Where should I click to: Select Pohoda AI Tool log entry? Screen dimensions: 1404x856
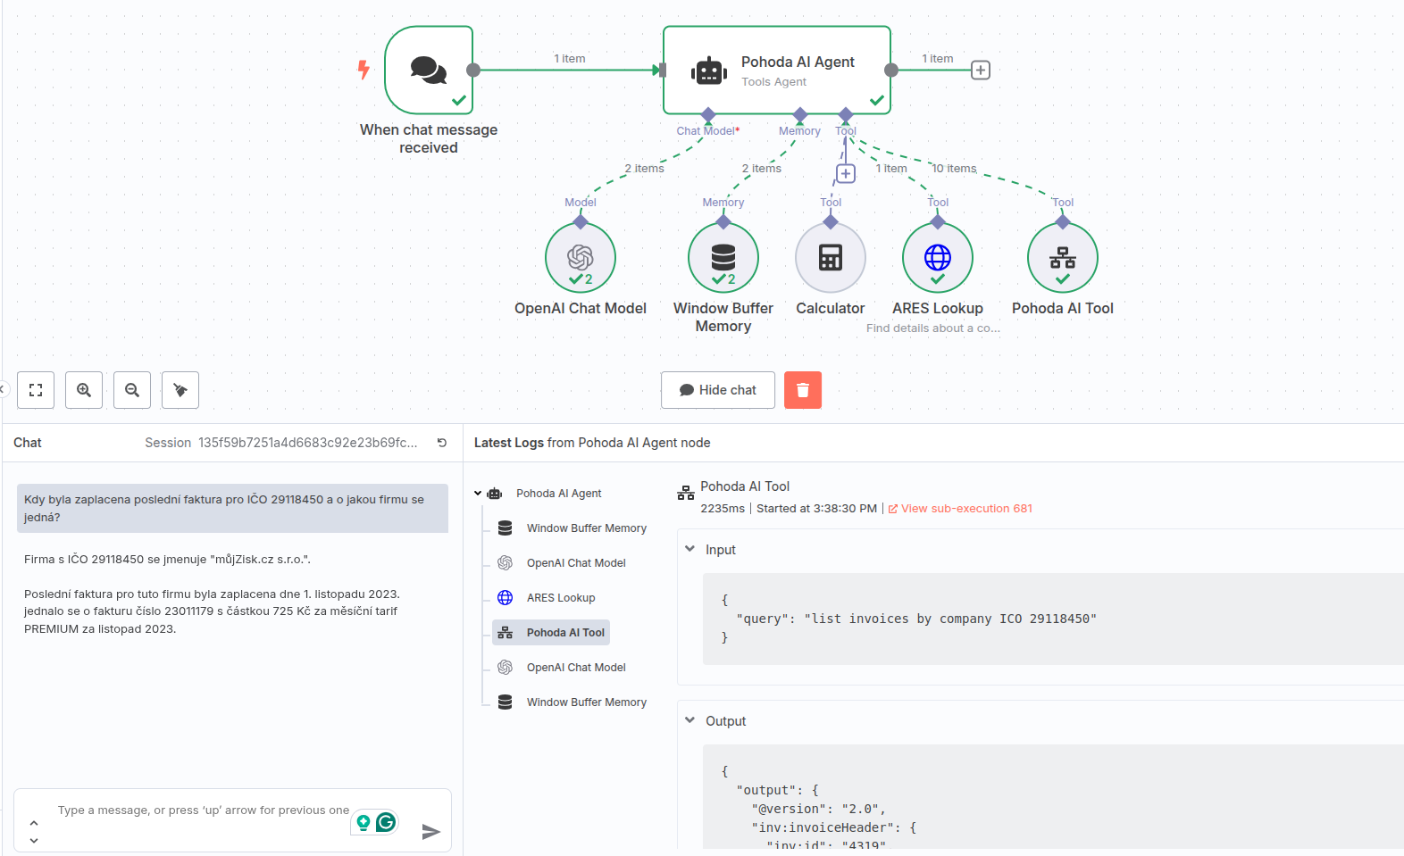(x=551, y=633)
